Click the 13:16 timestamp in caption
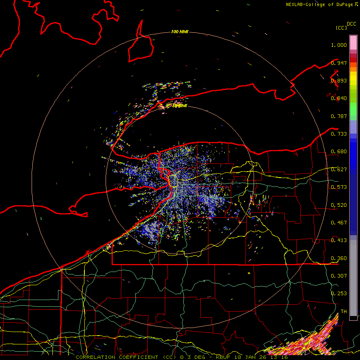Image resolution: width=360 pixels, height=360 pixels. pos(280,357)
